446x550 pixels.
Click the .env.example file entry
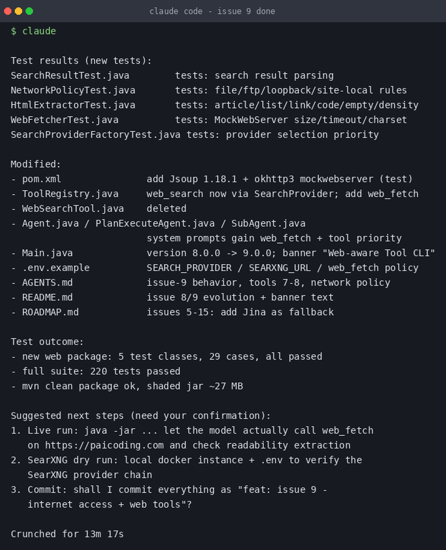tap(56, 268)
